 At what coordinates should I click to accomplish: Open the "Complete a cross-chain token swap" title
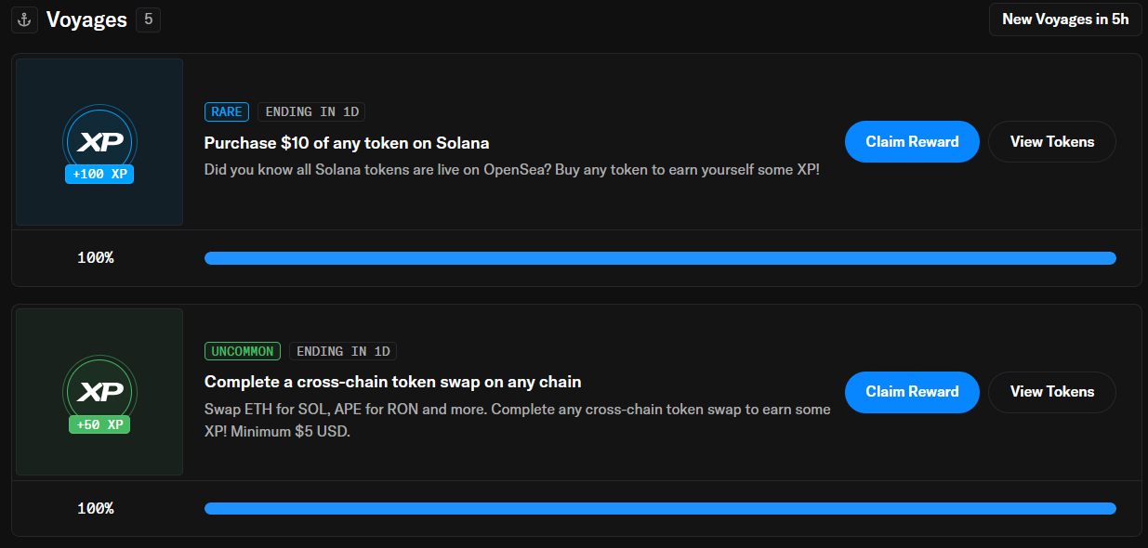pos(392,382)
